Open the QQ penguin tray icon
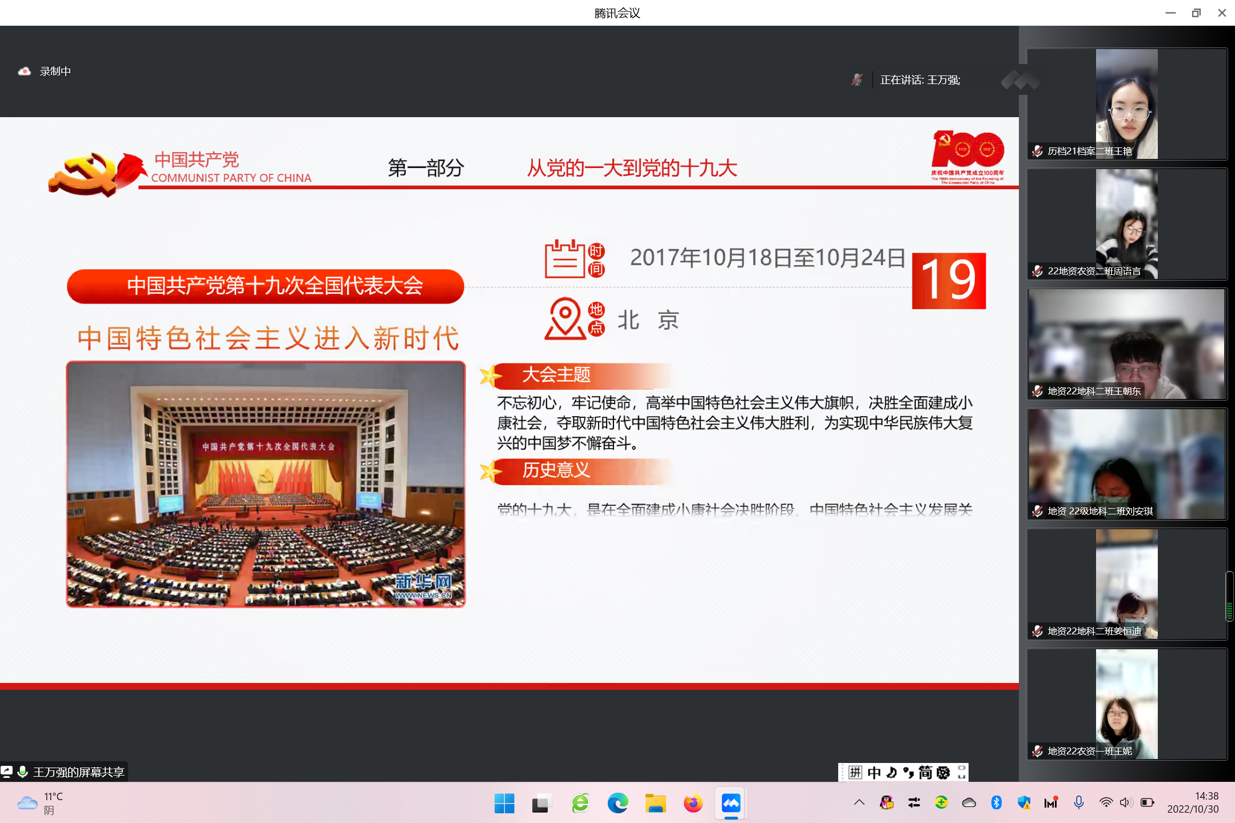This screenshot has height=823, width=1235. (x=887, y=802)
